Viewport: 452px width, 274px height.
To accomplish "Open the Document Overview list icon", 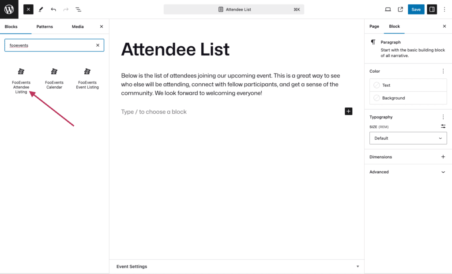I will pos(79,9).
